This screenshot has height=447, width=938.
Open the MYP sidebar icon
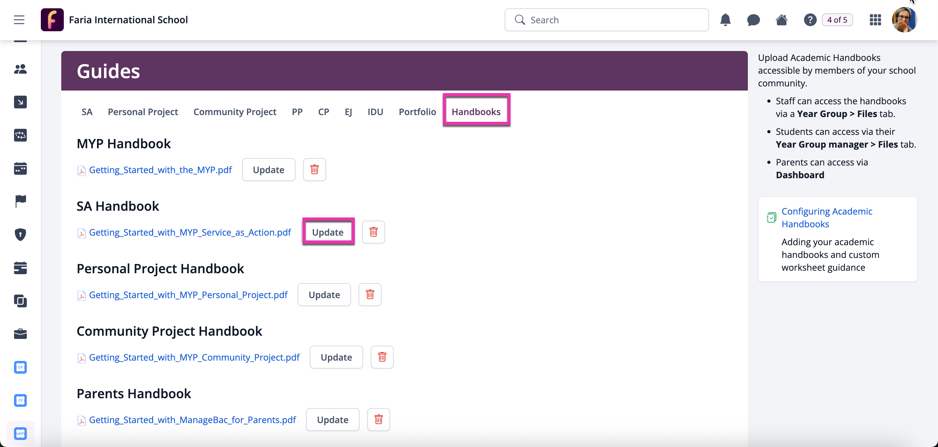tap(20, 434)
